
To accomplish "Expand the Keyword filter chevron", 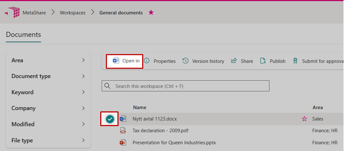I will coord(83,92).
